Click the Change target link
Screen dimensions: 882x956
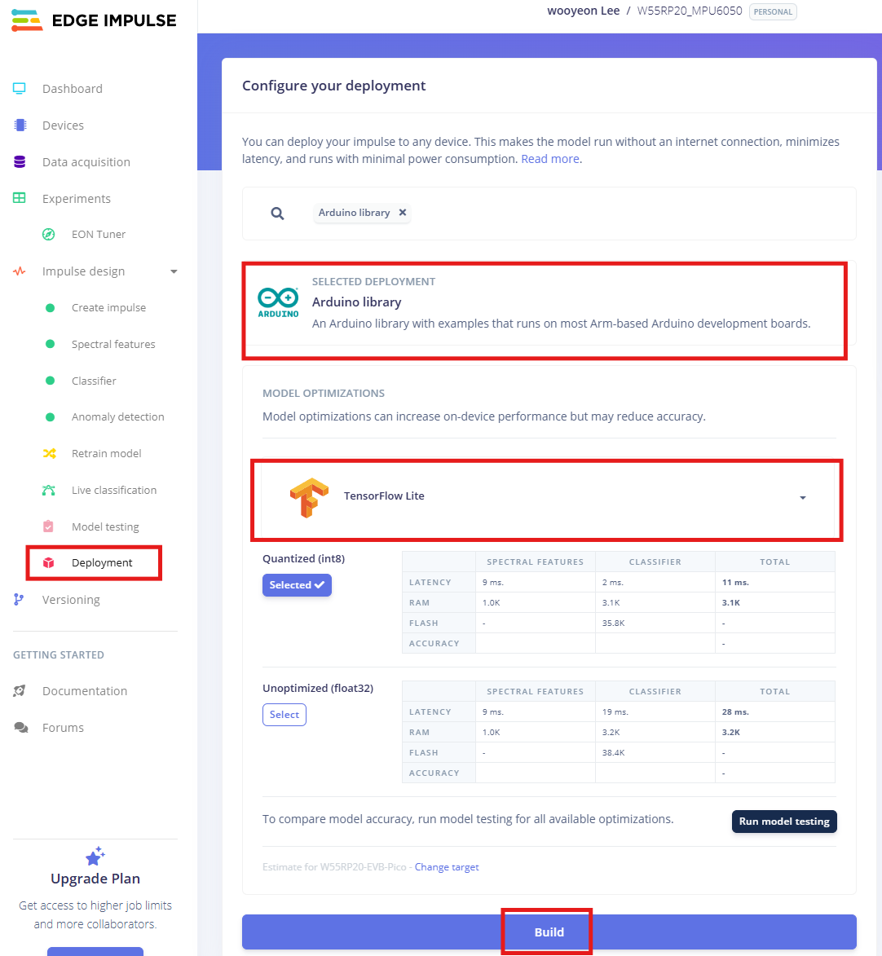click(447, 866)
